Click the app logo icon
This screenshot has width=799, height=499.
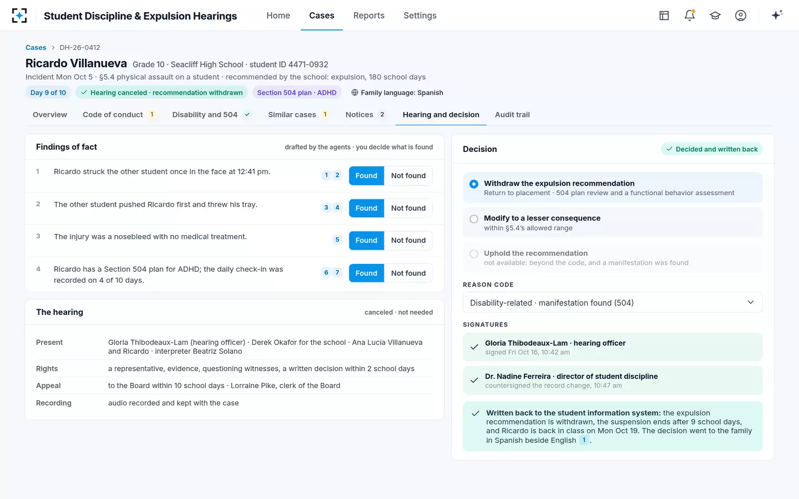point(19,16)
